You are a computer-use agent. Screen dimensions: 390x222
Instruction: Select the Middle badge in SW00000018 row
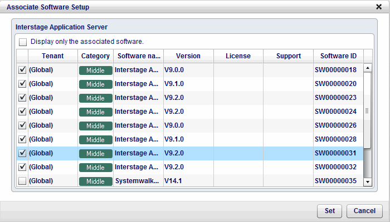click(x=95, y=70)
